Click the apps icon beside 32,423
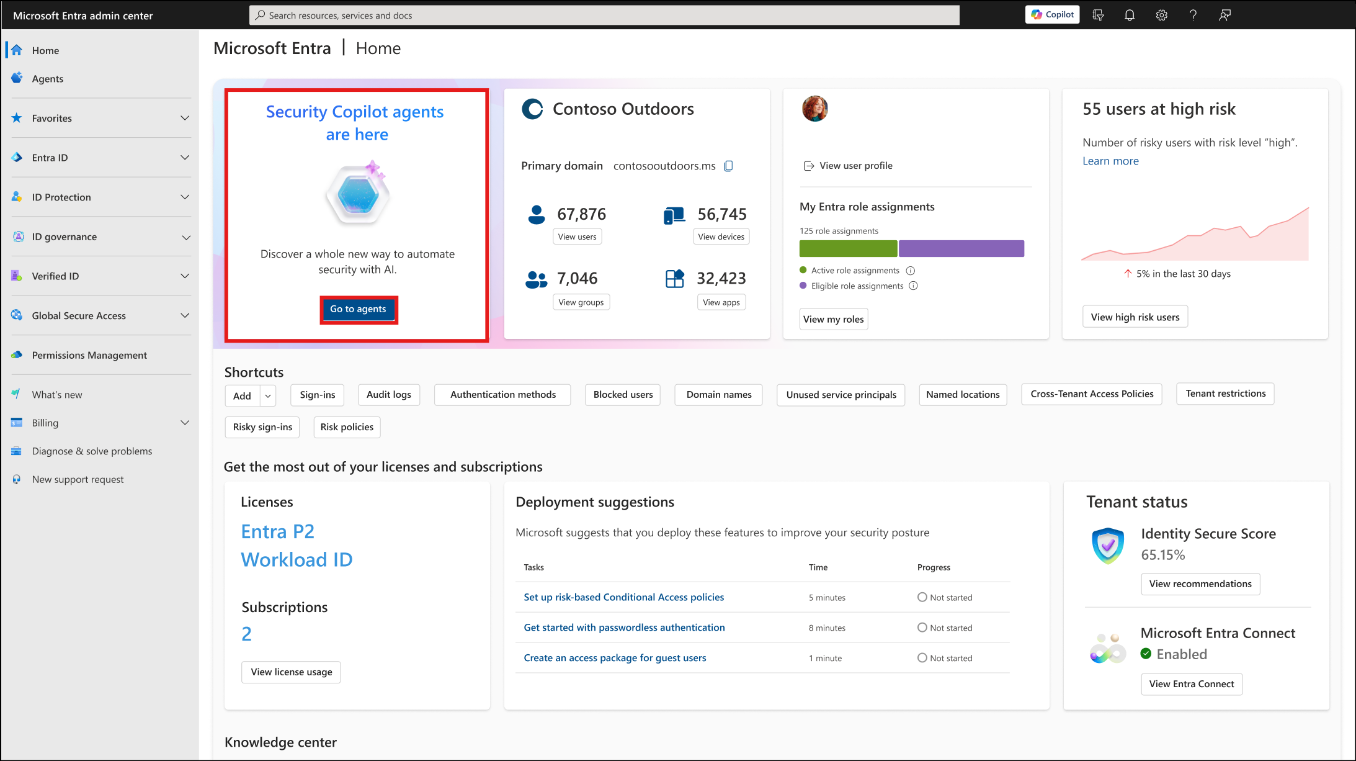 coord(674,279)
